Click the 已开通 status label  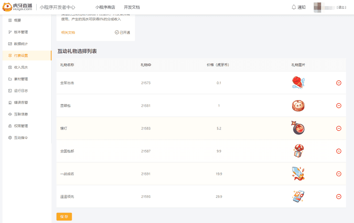[x=123, y=32]
